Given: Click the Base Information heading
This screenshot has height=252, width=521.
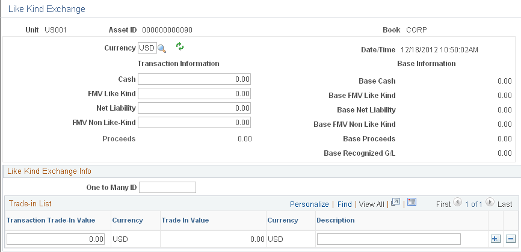Looking at the screenshot, I should tap(427, 63).
